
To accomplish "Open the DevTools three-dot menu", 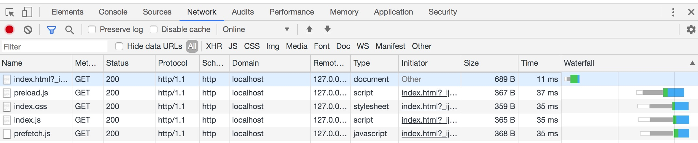I will 673,12.
